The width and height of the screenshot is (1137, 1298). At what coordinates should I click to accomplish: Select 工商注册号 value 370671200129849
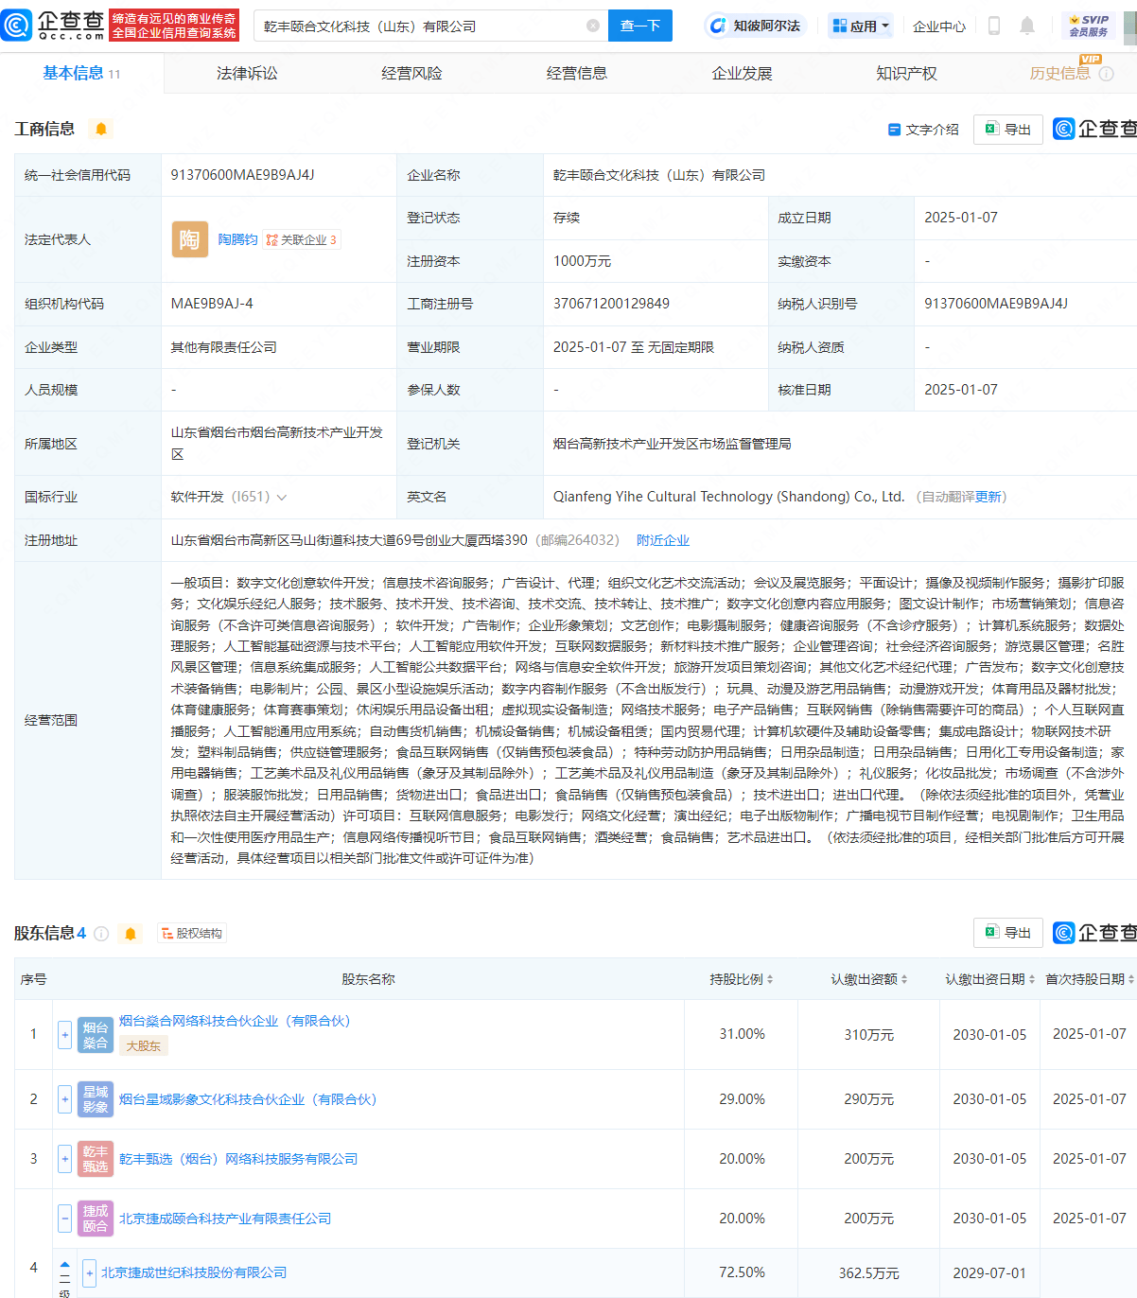[x=611, y=304]
